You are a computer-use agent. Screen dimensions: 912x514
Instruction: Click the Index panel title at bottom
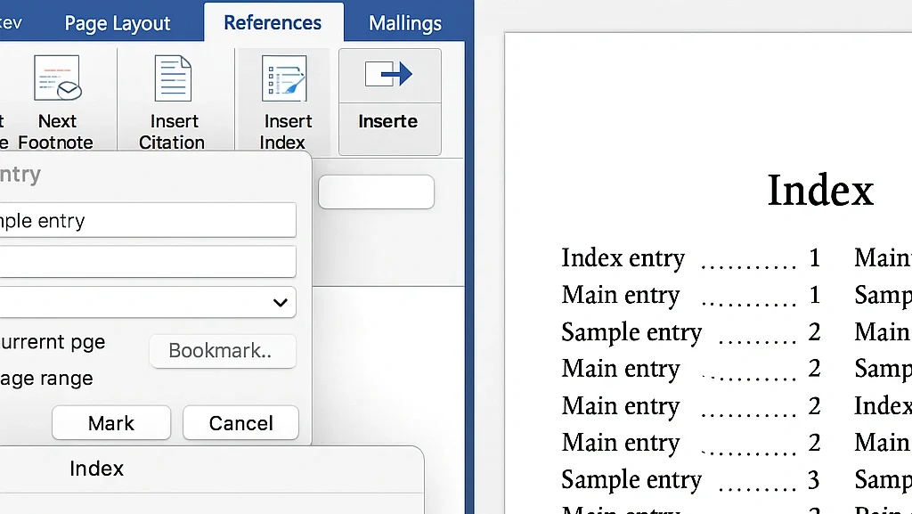tap(96, 469)
